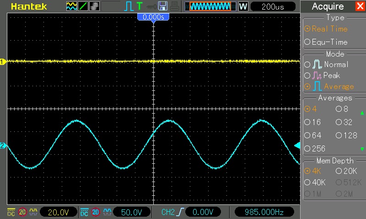Click the green T trigger status icon
366x219 pixels.
(x=139, y=6)
